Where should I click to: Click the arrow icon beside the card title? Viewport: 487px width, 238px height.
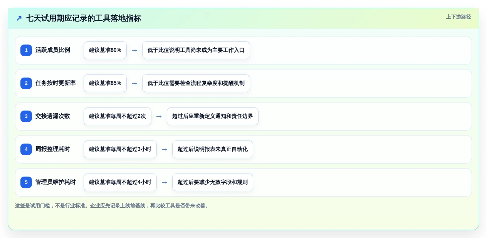point(19,18)
